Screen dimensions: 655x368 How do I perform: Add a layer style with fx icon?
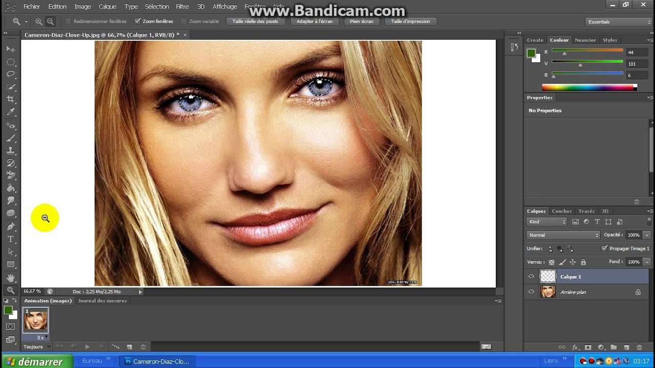575,348
